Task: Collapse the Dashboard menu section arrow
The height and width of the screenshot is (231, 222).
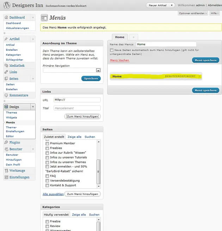Action: [x=33, y=18]
